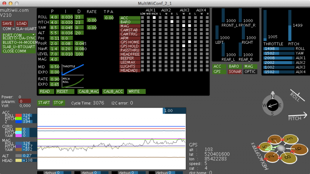310x174 pixels.
Task: Click the OPTIC sensor indicator
Action: (x=250, y=72)
